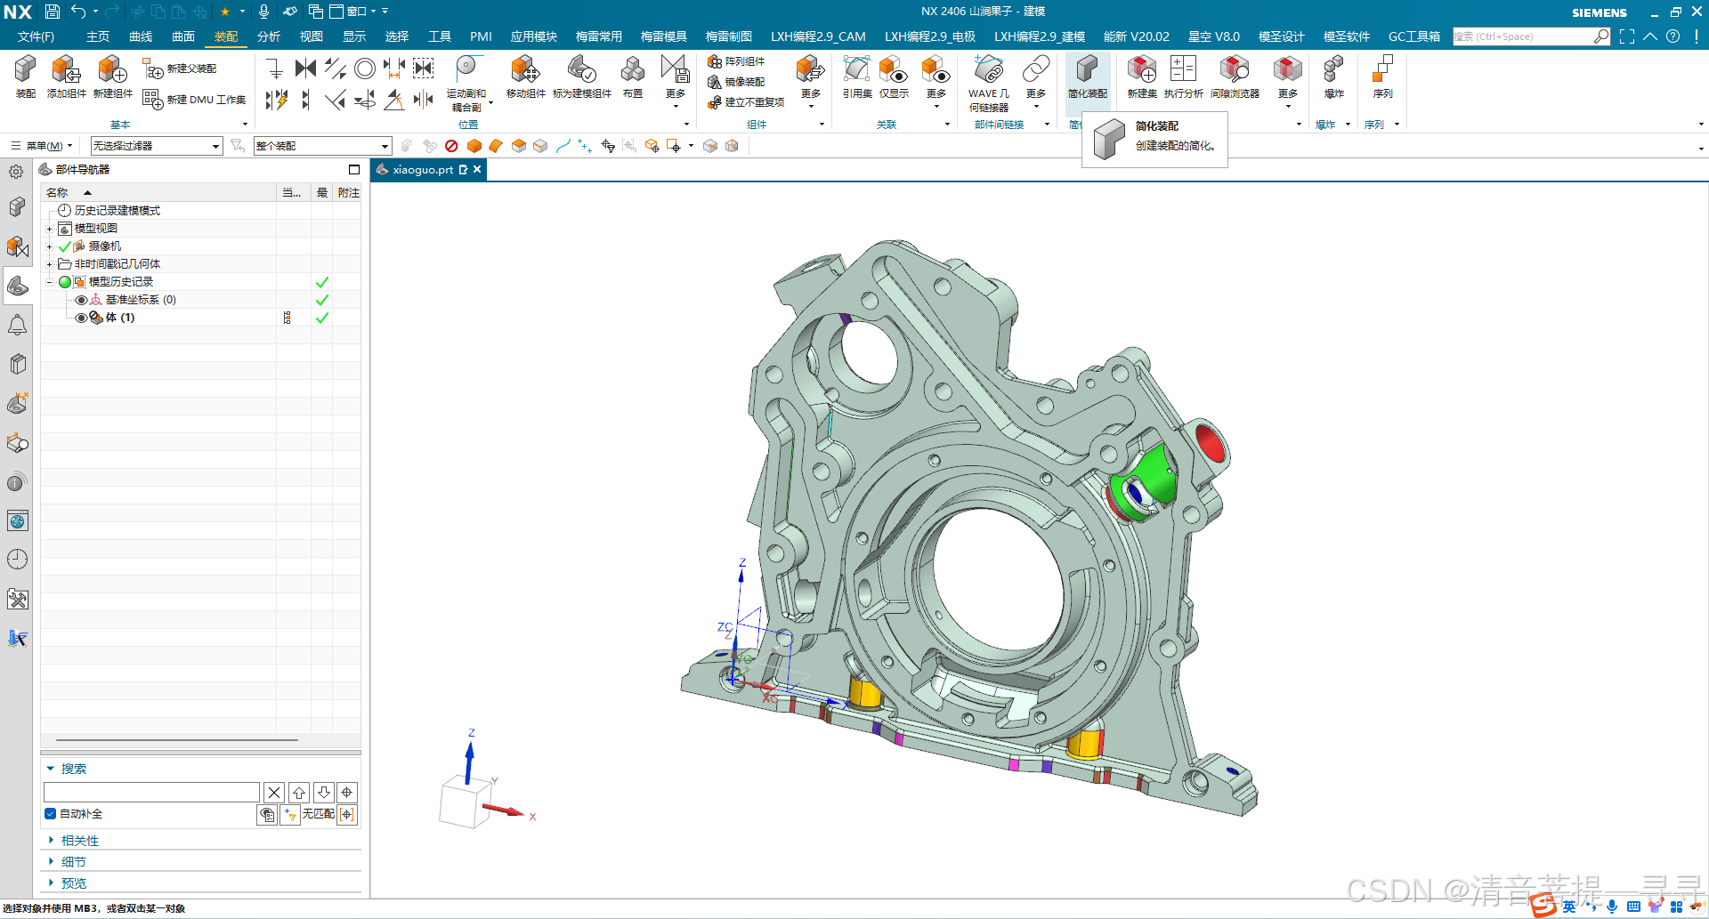Click the 仅显示 show only icon
1709x919 pixels.
(894, 76)
